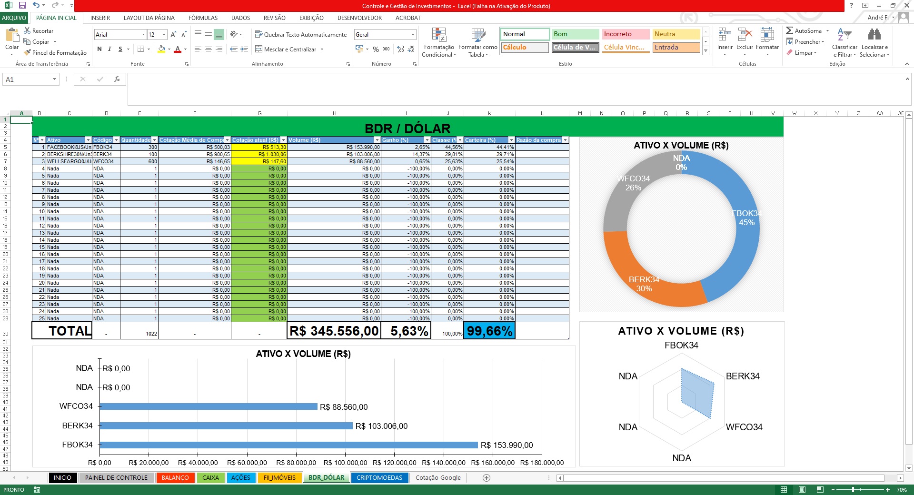Click the percent style icon
Viewport: 914px width, 495px height.
[x=376, y=49]
